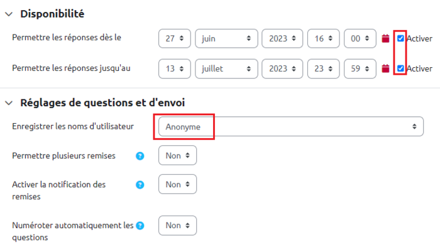Open Permettre plusieurs remises Non dropdown

178,155
